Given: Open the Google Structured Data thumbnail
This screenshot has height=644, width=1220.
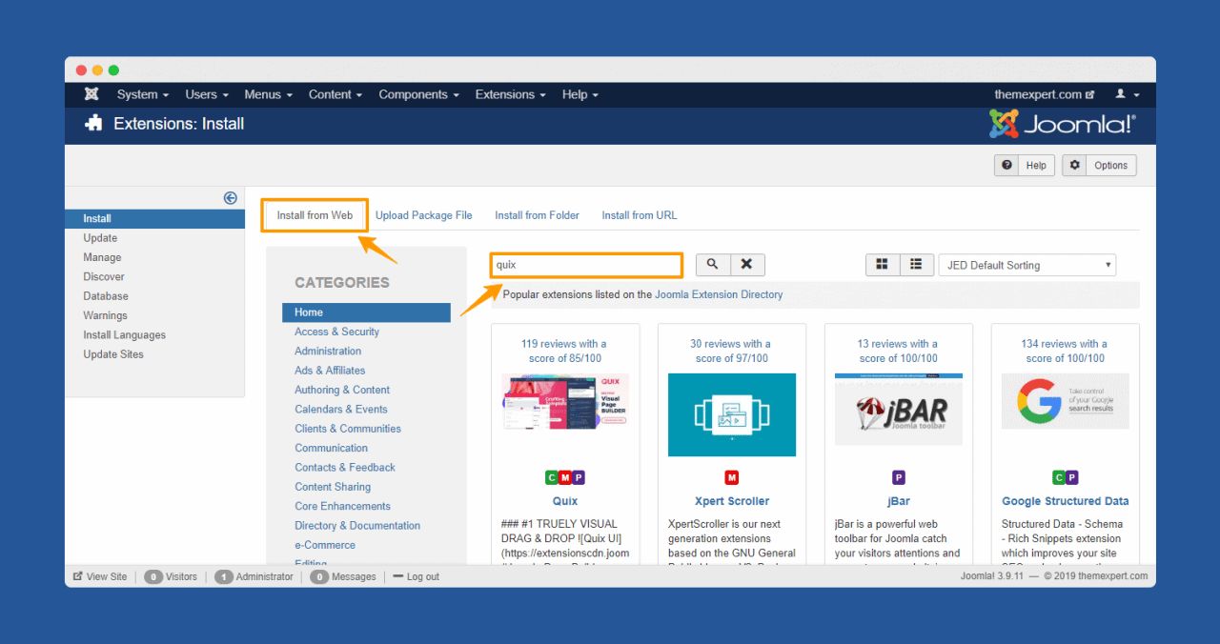Looking at the screenshot, I should point(1066,401).
